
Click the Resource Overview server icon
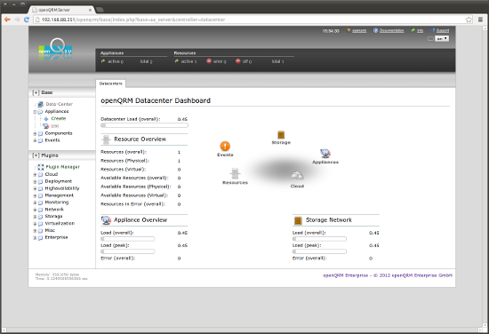pyautogui.click(x=106, y=139)
